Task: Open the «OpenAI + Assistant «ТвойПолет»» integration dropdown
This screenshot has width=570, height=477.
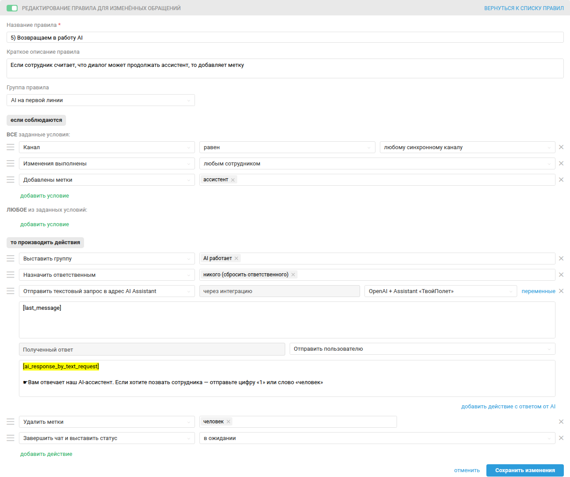Action: (440, 291)
